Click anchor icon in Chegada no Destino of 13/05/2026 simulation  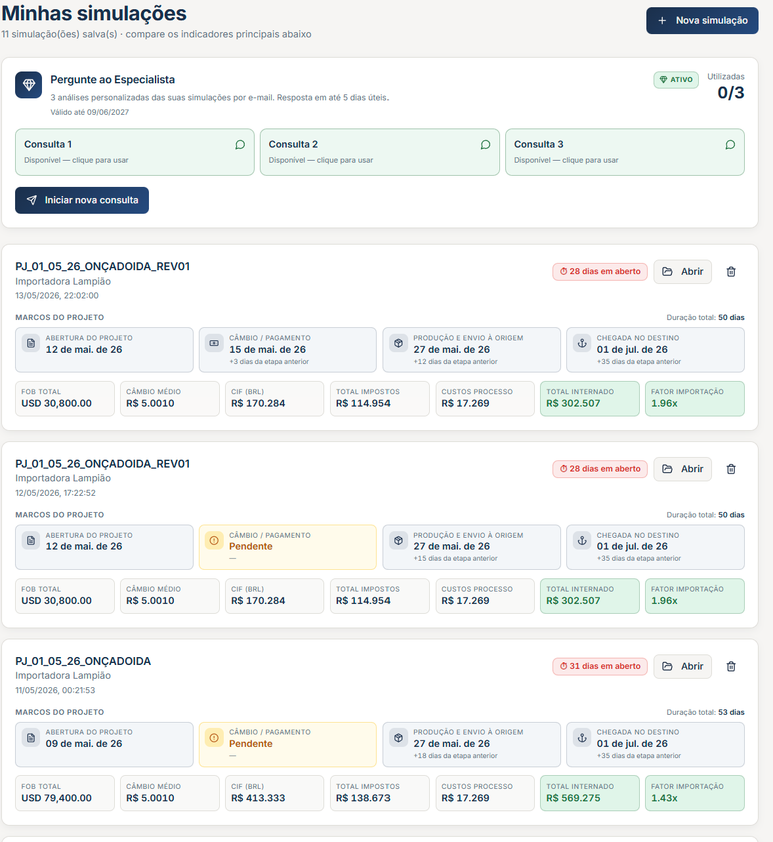coord(582,343)
